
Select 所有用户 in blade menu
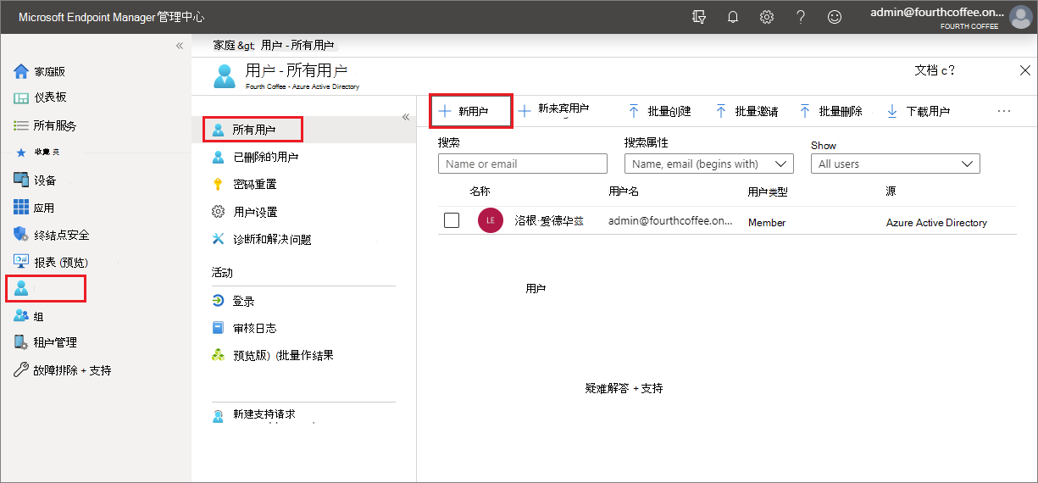coord(253,130)
